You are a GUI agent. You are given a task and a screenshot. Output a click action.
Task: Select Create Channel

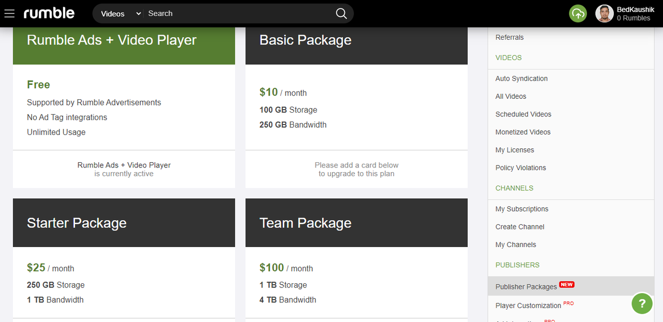tap(520, 227)
